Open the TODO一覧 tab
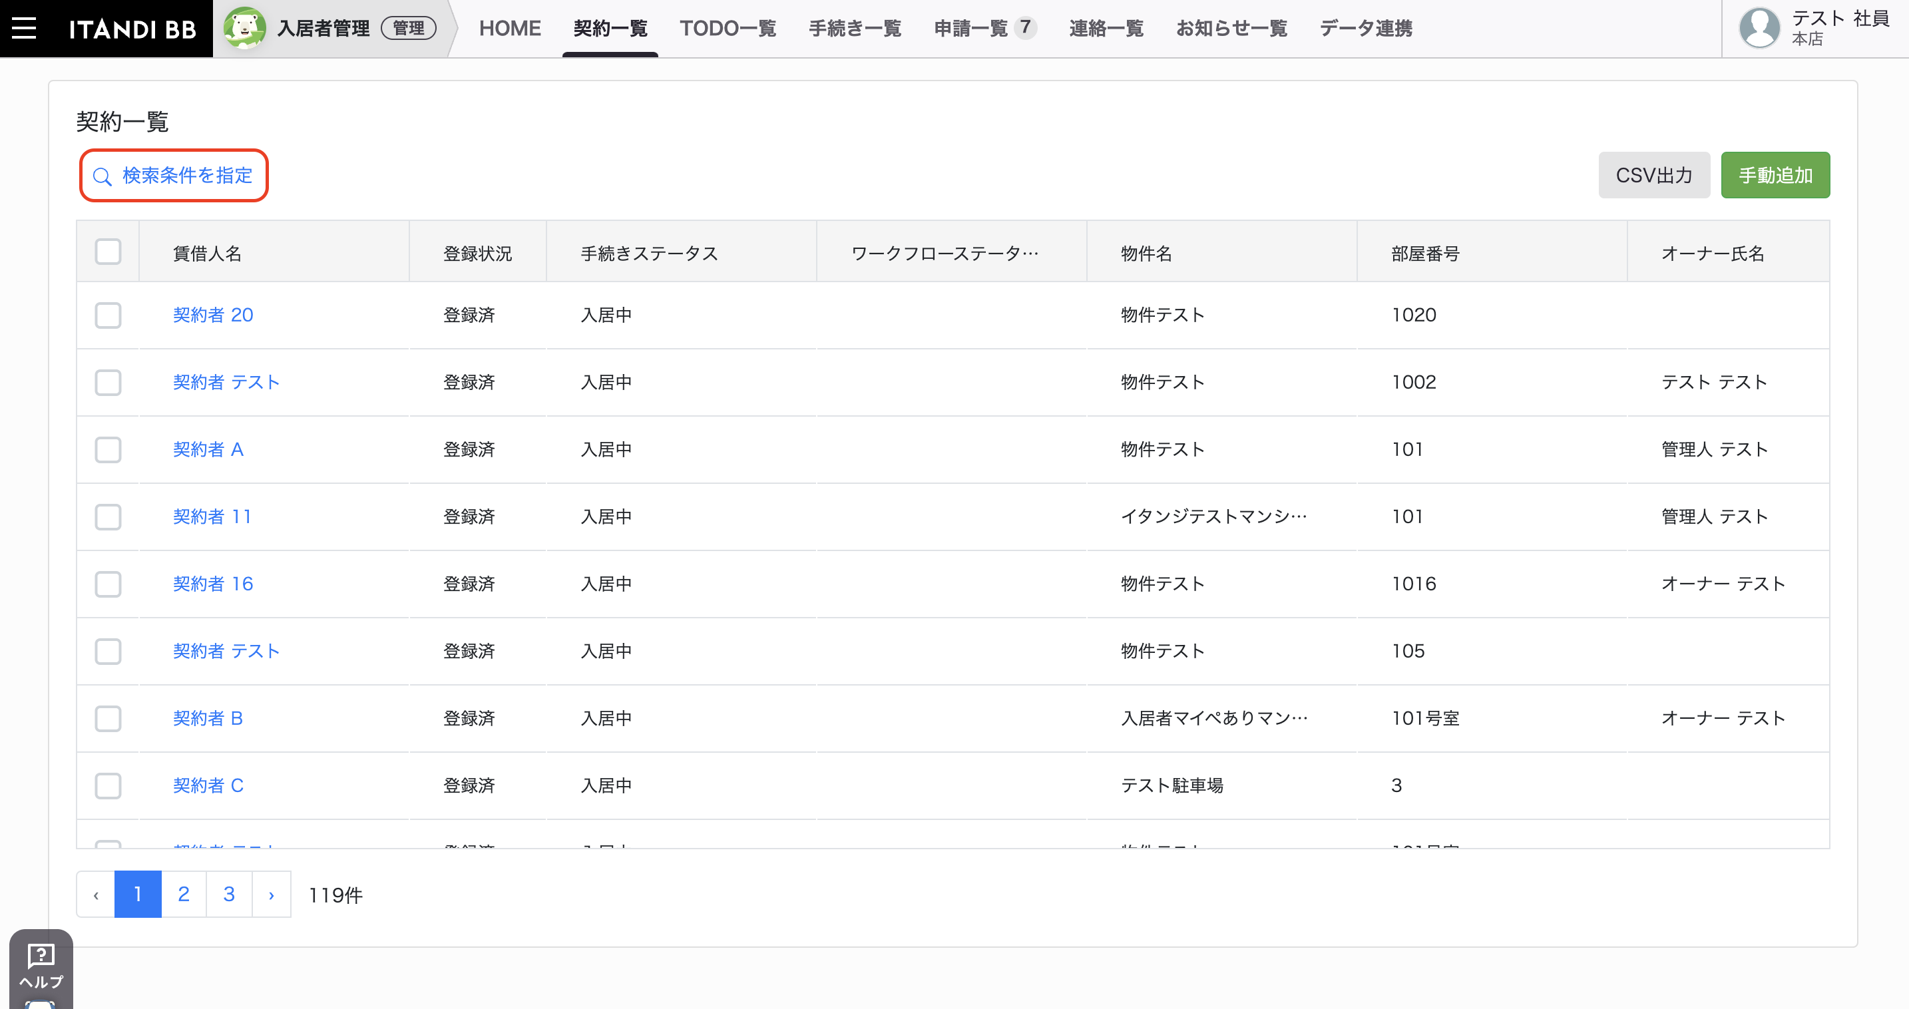This screenshot has height=1009, width=1909. point(728,28)
